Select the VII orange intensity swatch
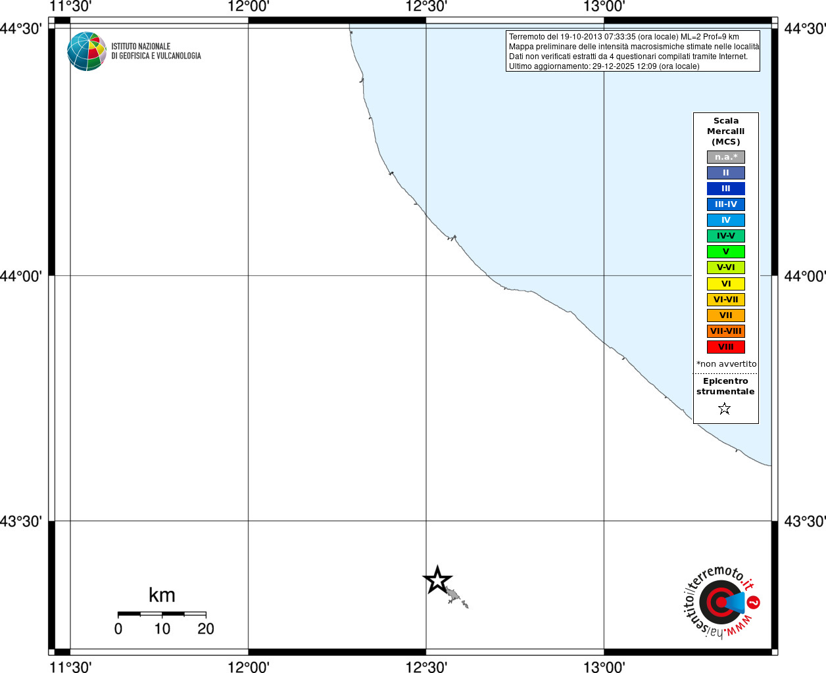 pos(726,315)
